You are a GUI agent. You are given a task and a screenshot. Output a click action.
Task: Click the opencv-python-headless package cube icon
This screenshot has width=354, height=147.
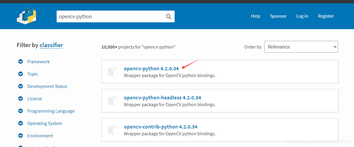[x=113, y=101]
